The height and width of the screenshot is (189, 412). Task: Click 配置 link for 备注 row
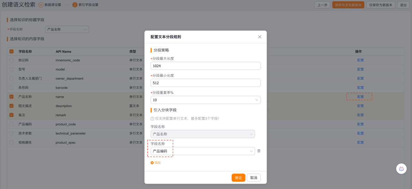point(360,115)
